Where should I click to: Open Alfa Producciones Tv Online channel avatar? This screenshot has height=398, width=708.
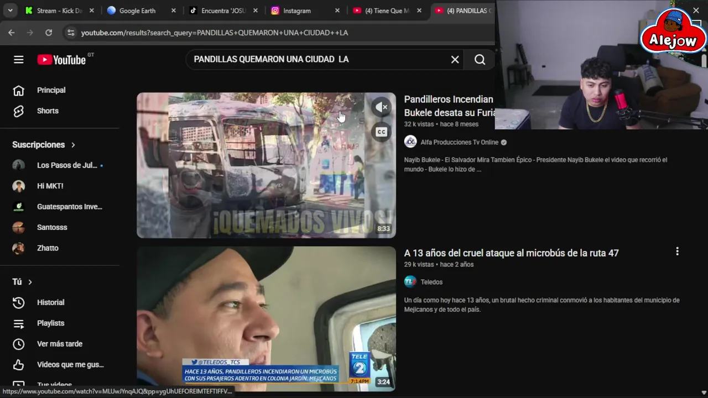click(410, 142)
